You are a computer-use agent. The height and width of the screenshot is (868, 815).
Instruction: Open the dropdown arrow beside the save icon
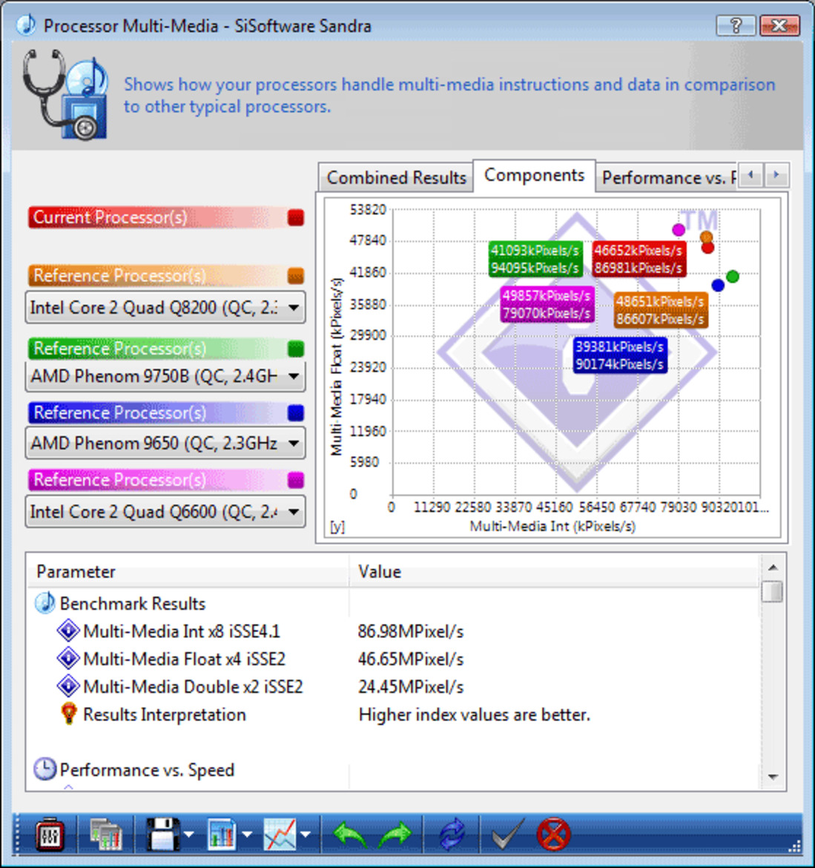(x=188, y=834)
